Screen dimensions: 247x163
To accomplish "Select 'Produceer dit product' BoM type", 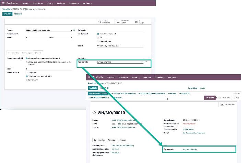I will point(98,34).
